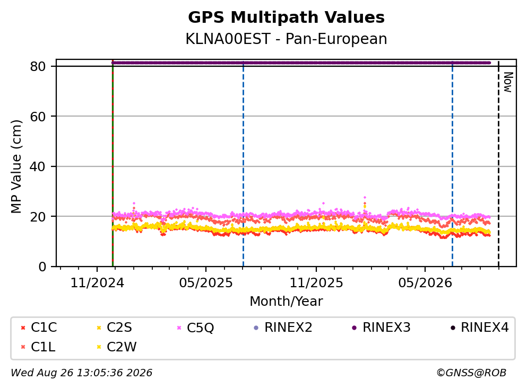
Task: Click the C1L legend marker
Action: (23, 347)
